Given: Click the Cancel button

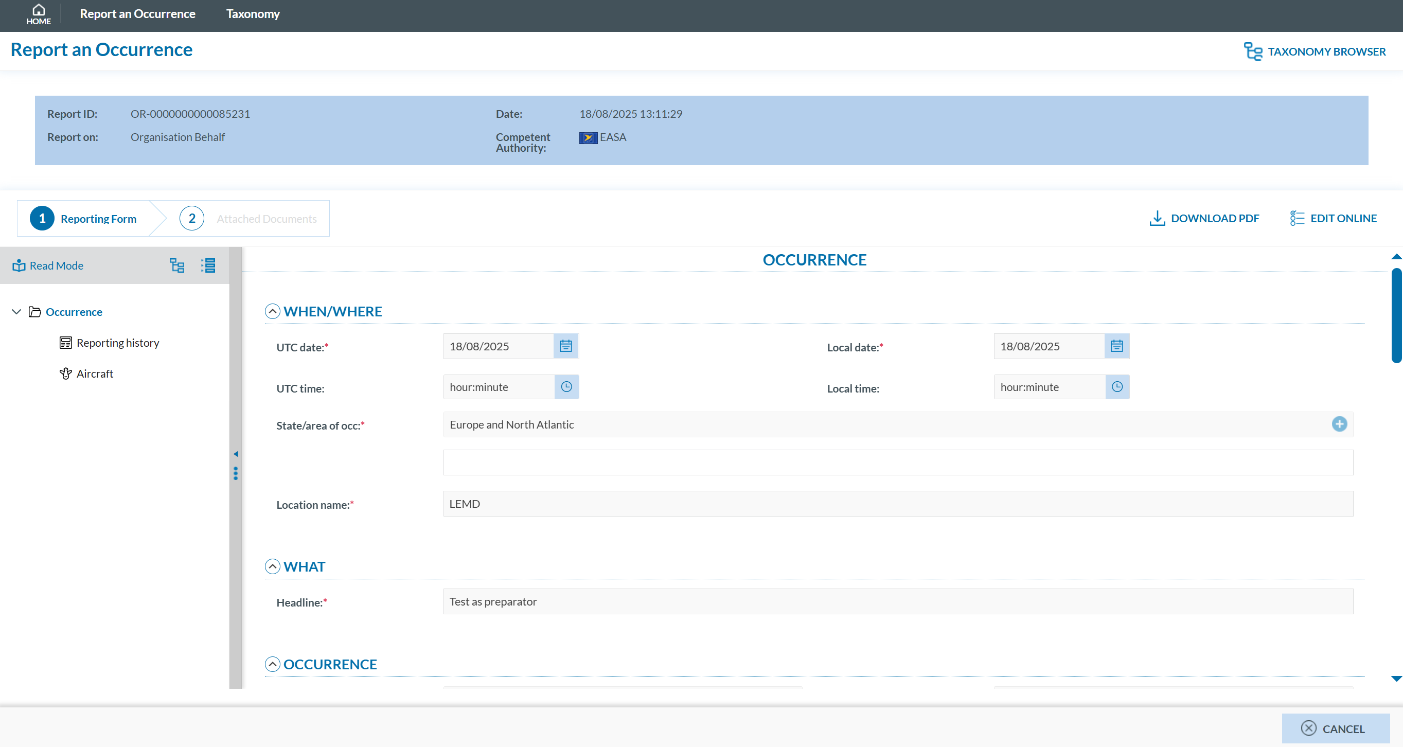Looking at the screenshot, I should (1336, 728).
